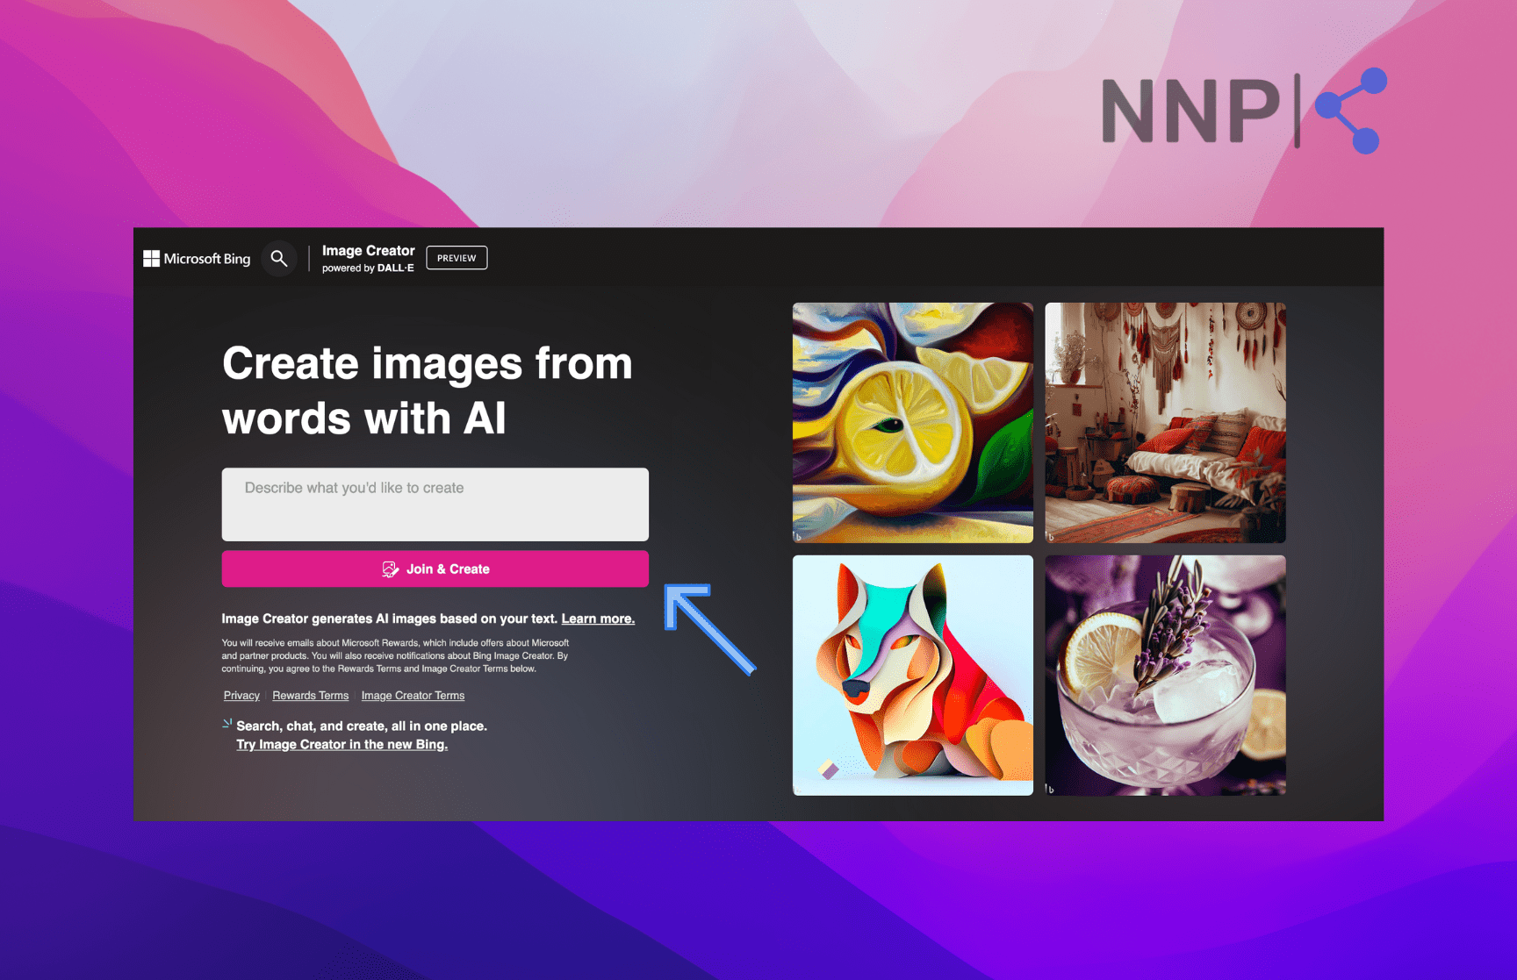
Task: Click 'Try Image Creator in the new Bing' link
Action: coord(342,745)
